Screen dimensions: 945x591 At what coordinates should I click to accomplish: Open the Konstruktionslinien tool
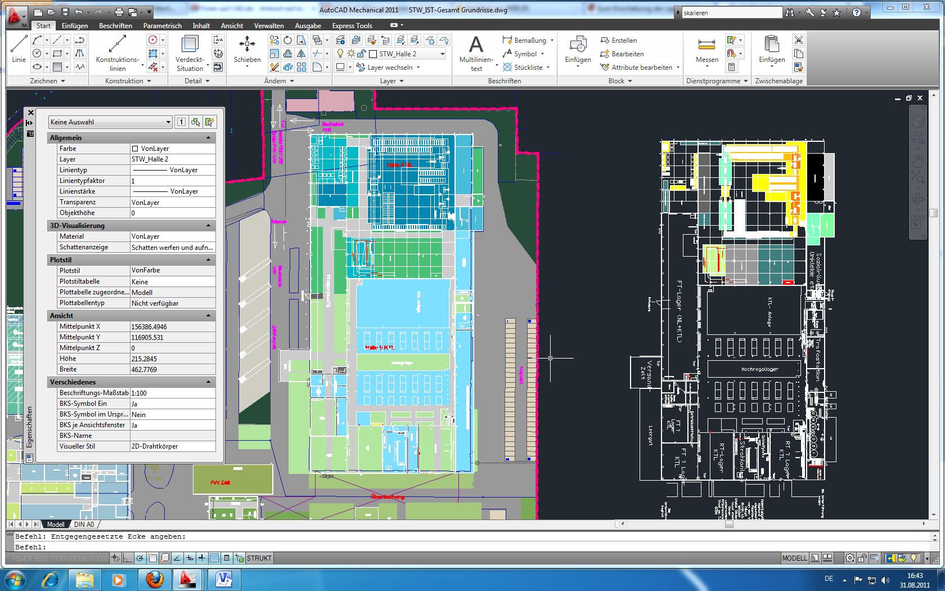coord(117,52)
